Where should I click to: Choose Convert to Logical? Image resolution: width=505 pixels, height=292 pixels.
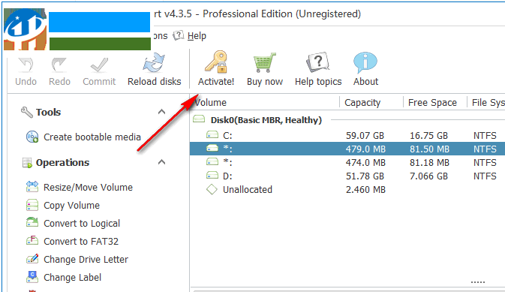point(82,224)
